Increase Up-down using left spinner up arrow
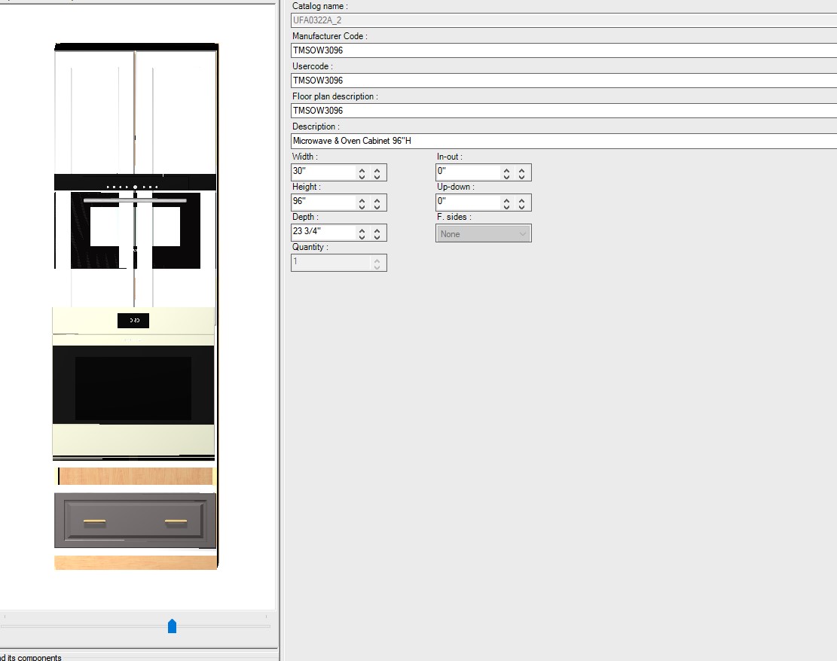The height and width of the screenshot is (661, 837). click(506, 200)
